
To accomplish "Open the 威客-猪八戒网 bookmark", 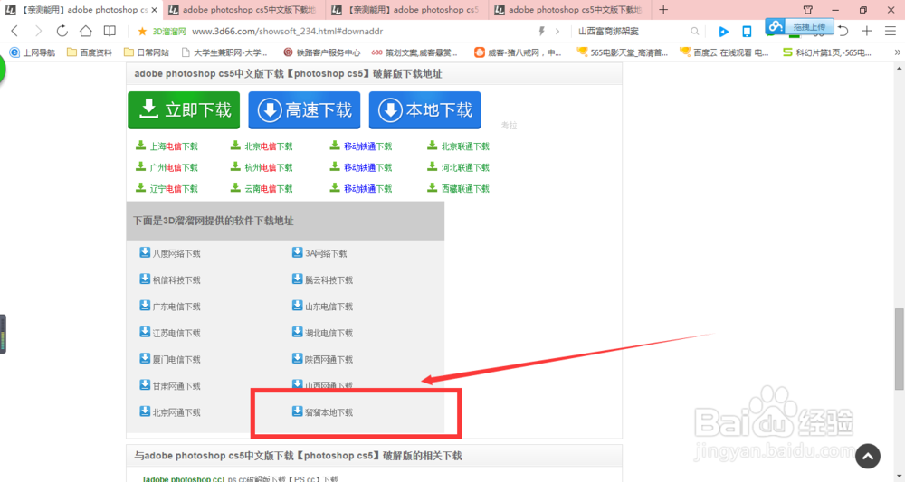I will click(518, 52).
